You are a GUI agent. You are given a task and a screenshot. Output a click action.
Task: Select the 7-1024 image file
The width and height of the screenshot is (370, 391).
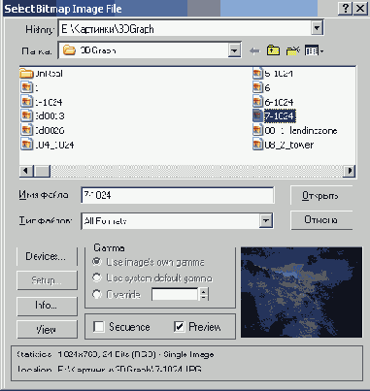pyautogui.click(x=274, y=115)
